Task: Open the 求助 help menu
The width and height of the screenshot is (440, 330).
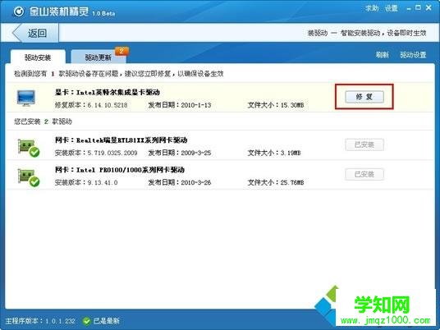Action: point(372,8)
